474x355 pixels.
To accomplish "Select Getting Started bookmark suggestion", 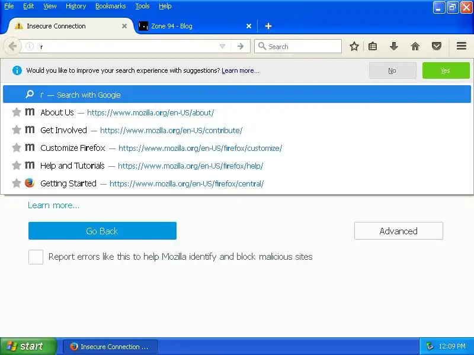I will coord(237,183).
